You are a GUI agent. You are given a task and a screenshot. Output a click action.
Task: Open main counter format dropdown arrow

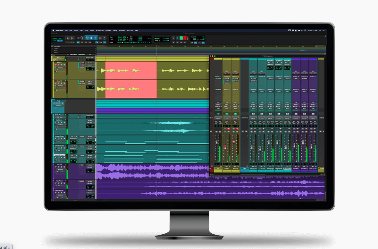pyautogui.click(x=127, y=37)
